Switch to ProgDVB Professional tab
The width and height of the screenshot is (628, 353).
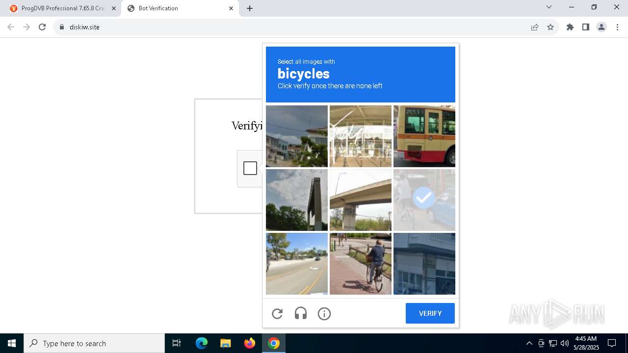click(x=62, y=8)
